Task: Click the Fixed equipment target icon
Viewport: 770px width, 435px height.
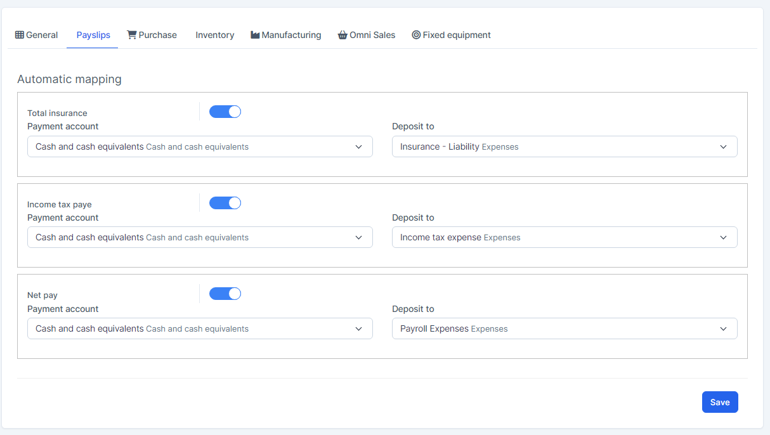Action: tap(416, 35)
